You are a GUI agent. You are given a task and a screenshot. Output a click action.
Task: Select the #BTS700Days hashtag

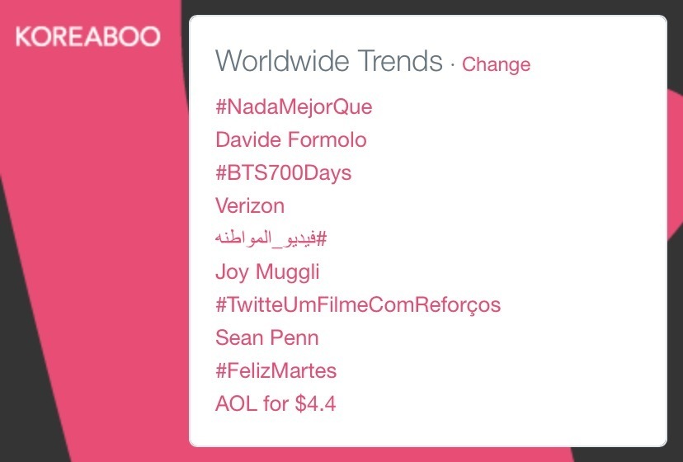283,172
